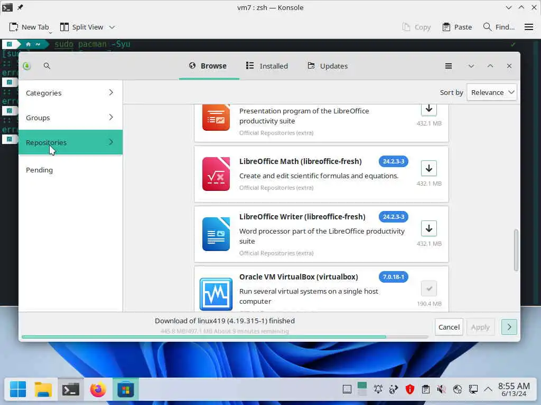
Task: Click the Konsole terminal icon in title bar
Action: pos(7,7)
